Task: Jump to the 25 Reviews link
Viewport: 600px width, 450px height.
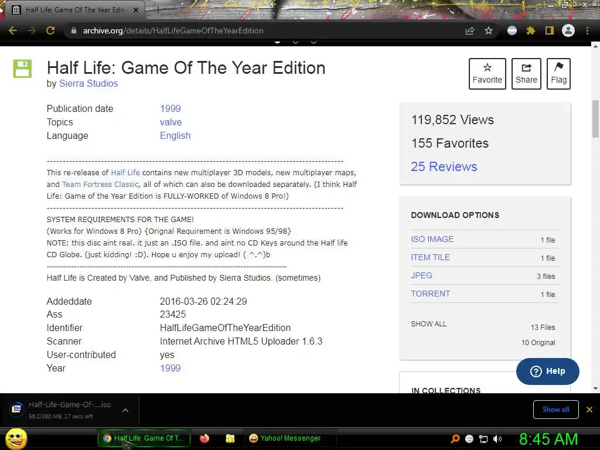Action: [x=444, y=166]
